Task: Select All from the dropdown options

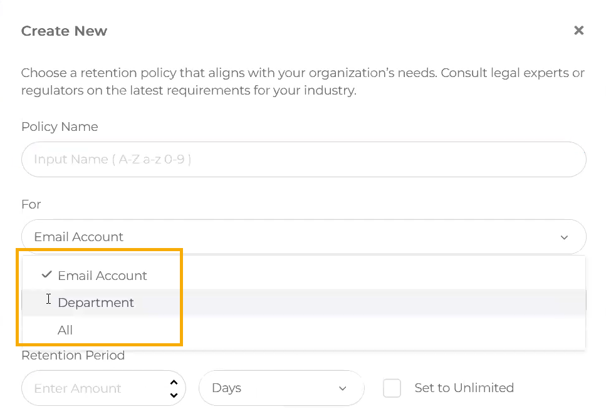Action: pyautogui.click(x=65, y=330)
